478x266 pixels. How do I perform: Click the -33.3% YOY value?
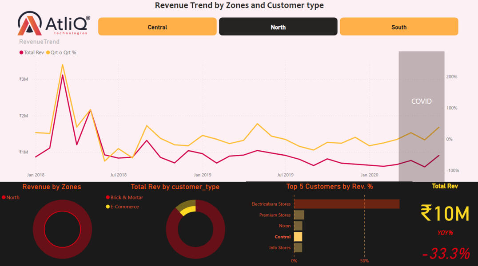click(446, 254)
